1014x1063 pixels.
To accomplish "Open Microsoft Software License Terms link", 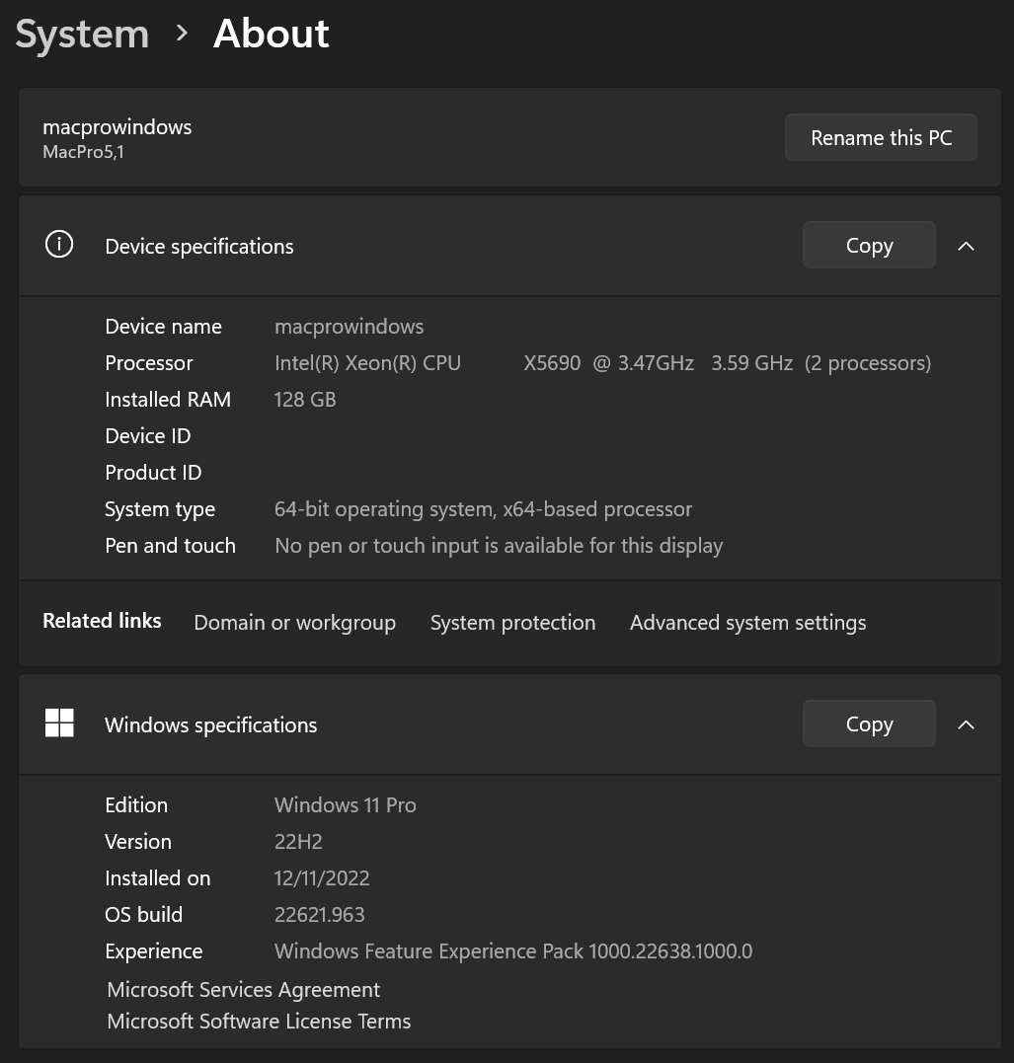I will pyautogui.click(x=259, y=1022).
